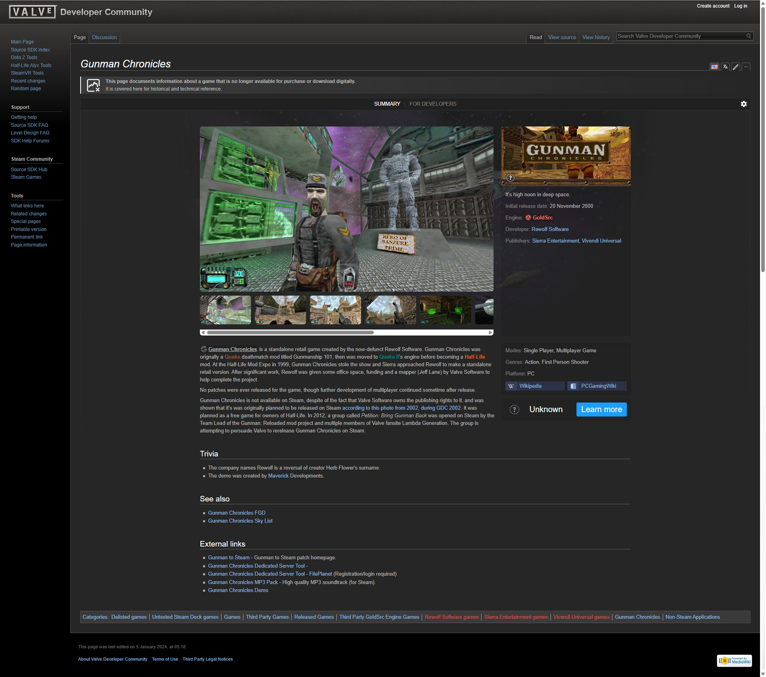
Task: Open the settings gear icon
Action: click(x=744, y=104)
